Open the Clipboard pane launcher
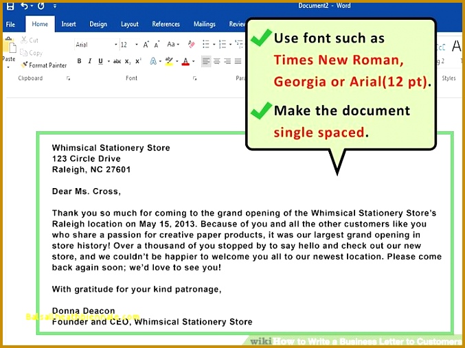The image size is (465, 348). (68, 78)
